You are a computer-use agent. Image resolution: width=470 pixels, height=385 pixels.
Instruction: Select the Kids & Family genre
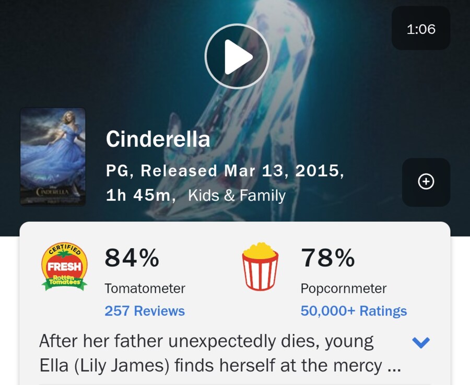[x=237, y=196]
